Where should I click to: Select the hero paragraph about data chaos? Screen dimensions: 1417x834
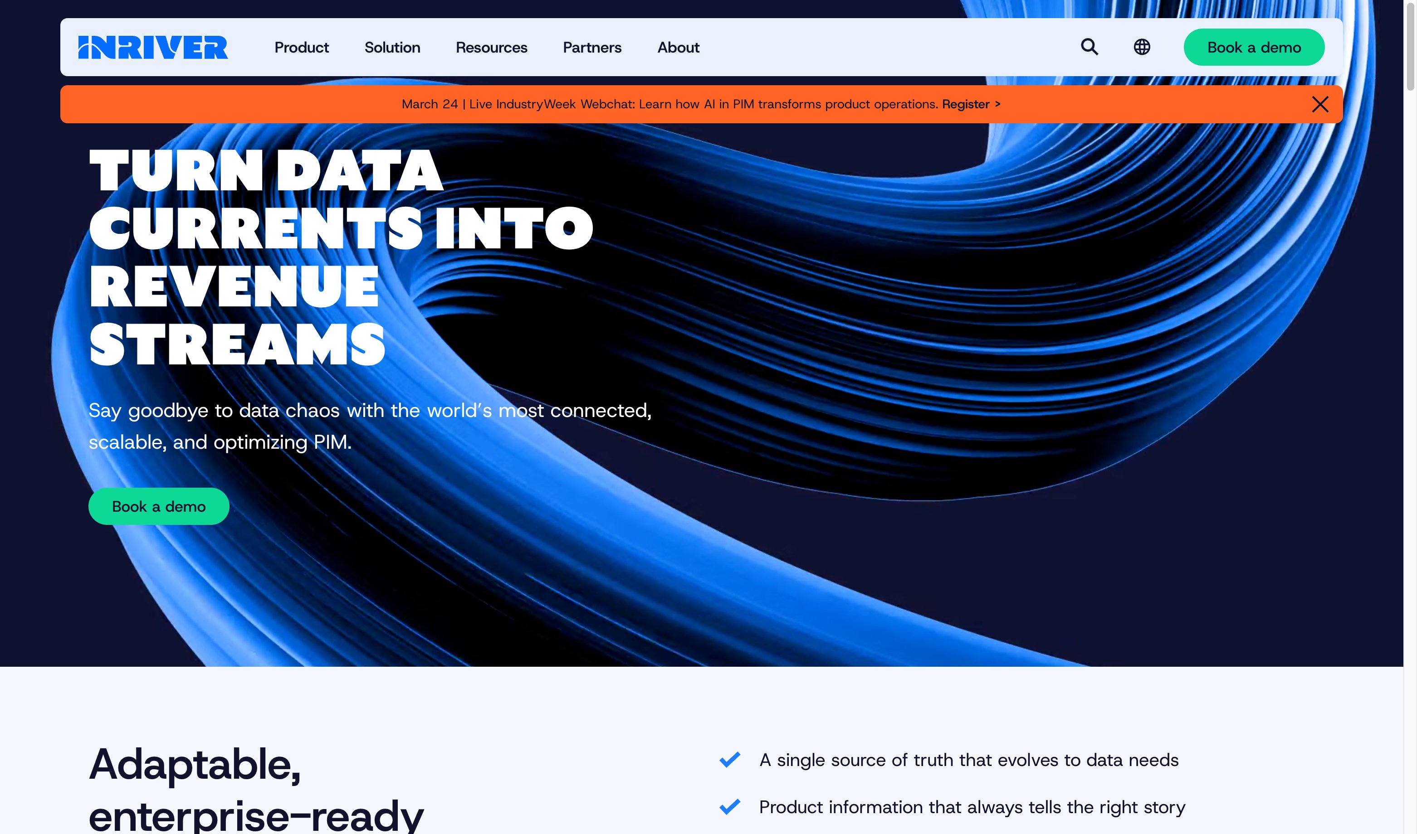click(371, 426)
